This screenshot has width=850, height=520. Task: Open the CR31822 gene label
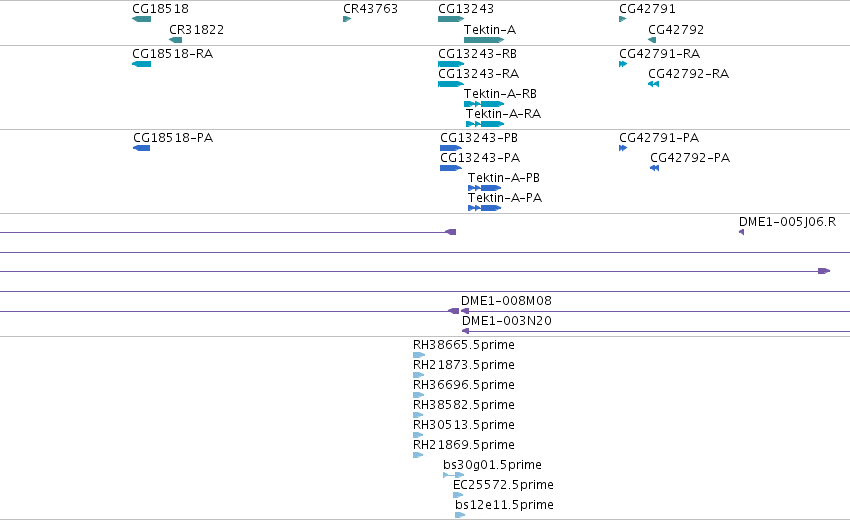point(196,29)
